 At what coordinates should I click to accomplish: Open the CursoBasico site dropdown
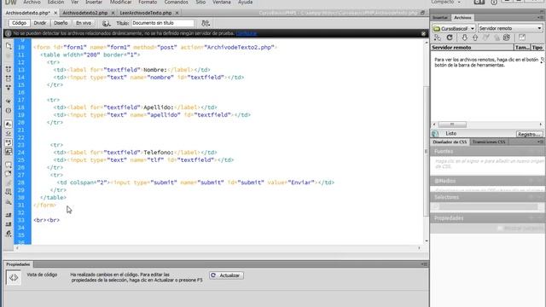(454, 28)
